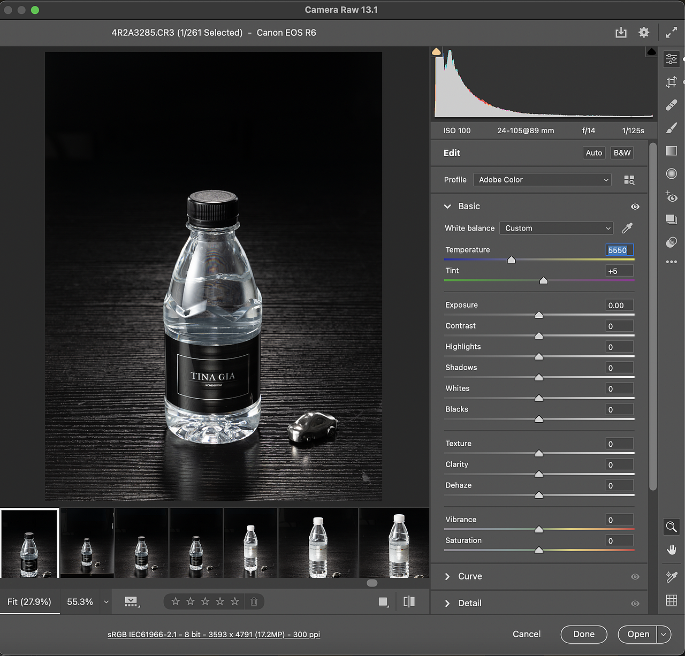Select the Radial Filter tool

(x=671, y=174)
